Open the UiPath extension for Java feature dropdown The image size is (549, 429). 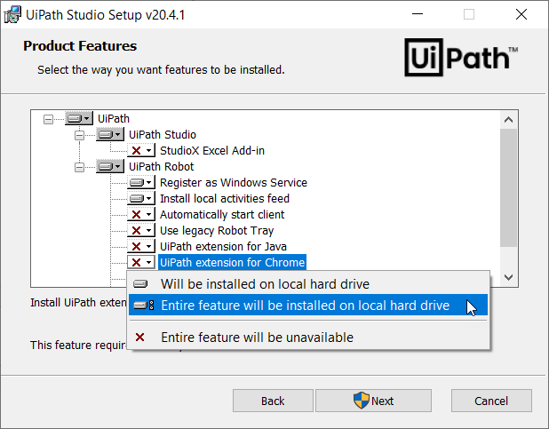click(141, 247)
